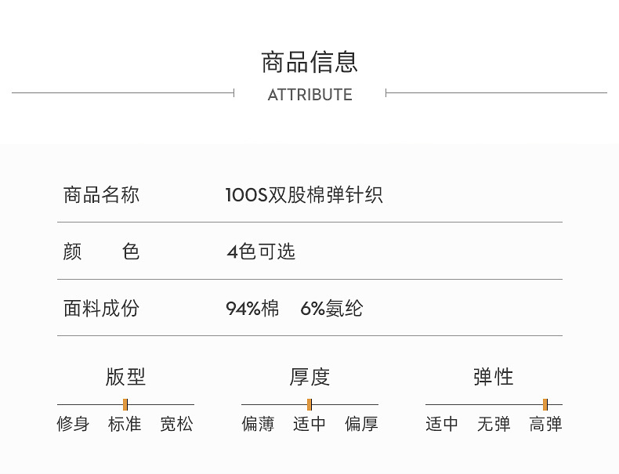This screenshot has width=619, height=474.
Task: Click the 4色可选 color value
Action: coord(261,251)
